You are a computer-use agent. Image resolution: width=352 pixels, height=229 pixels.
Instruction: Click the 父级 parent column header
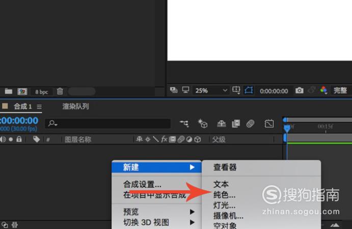coord(219,139)
